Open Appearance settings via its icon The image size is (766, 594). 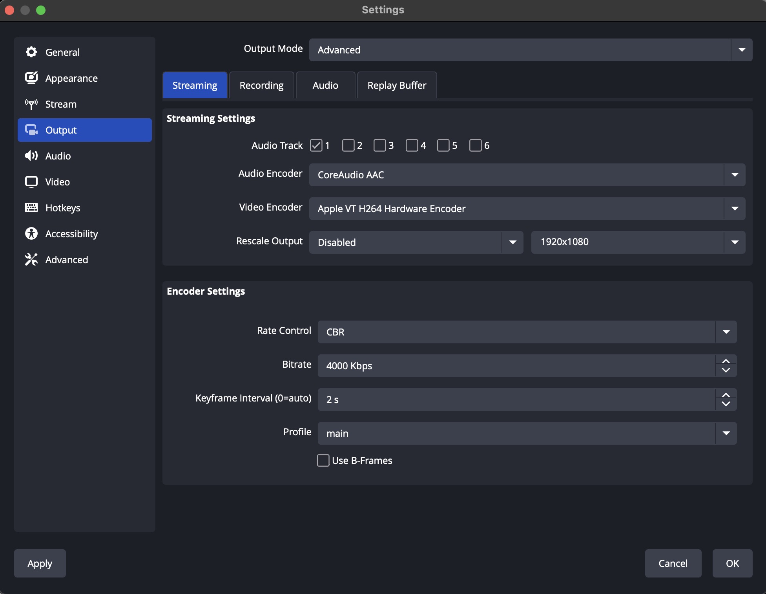[x=31, y=78]
